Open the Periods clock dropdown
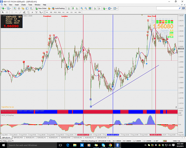The width and height of the screenshot is (186, 148). pos(110,8)
